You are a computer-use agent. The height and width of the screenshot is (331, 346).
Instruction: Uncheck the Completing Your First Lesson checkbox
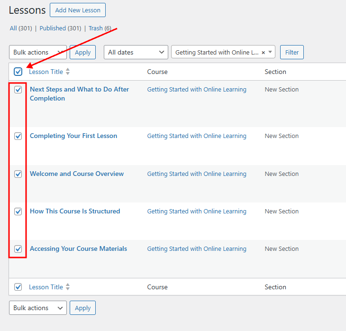18,136
